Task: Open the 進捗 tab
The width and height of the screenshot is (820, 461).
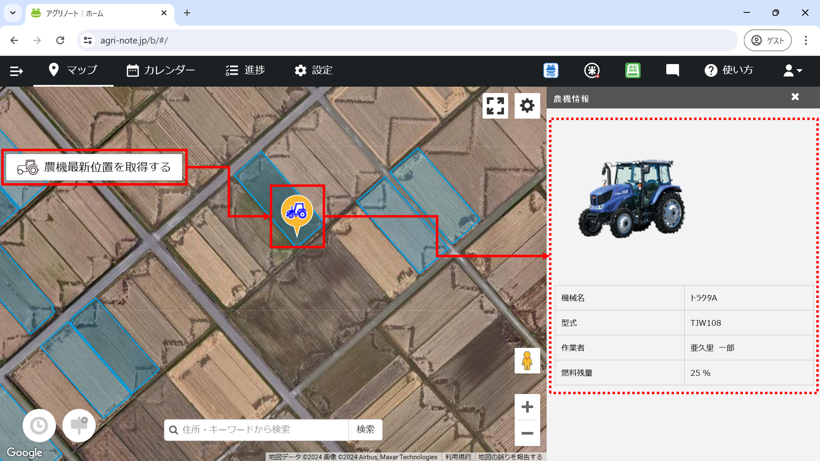Action: (245, 70)
